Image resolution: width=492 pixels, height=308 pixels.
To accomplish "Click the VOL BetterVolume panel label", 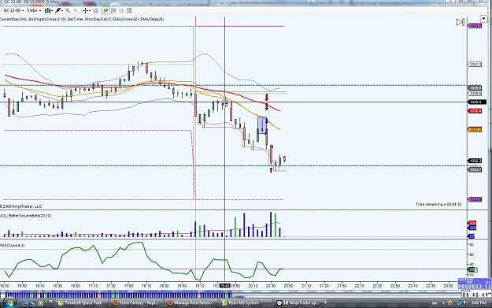I will (26, 216).
